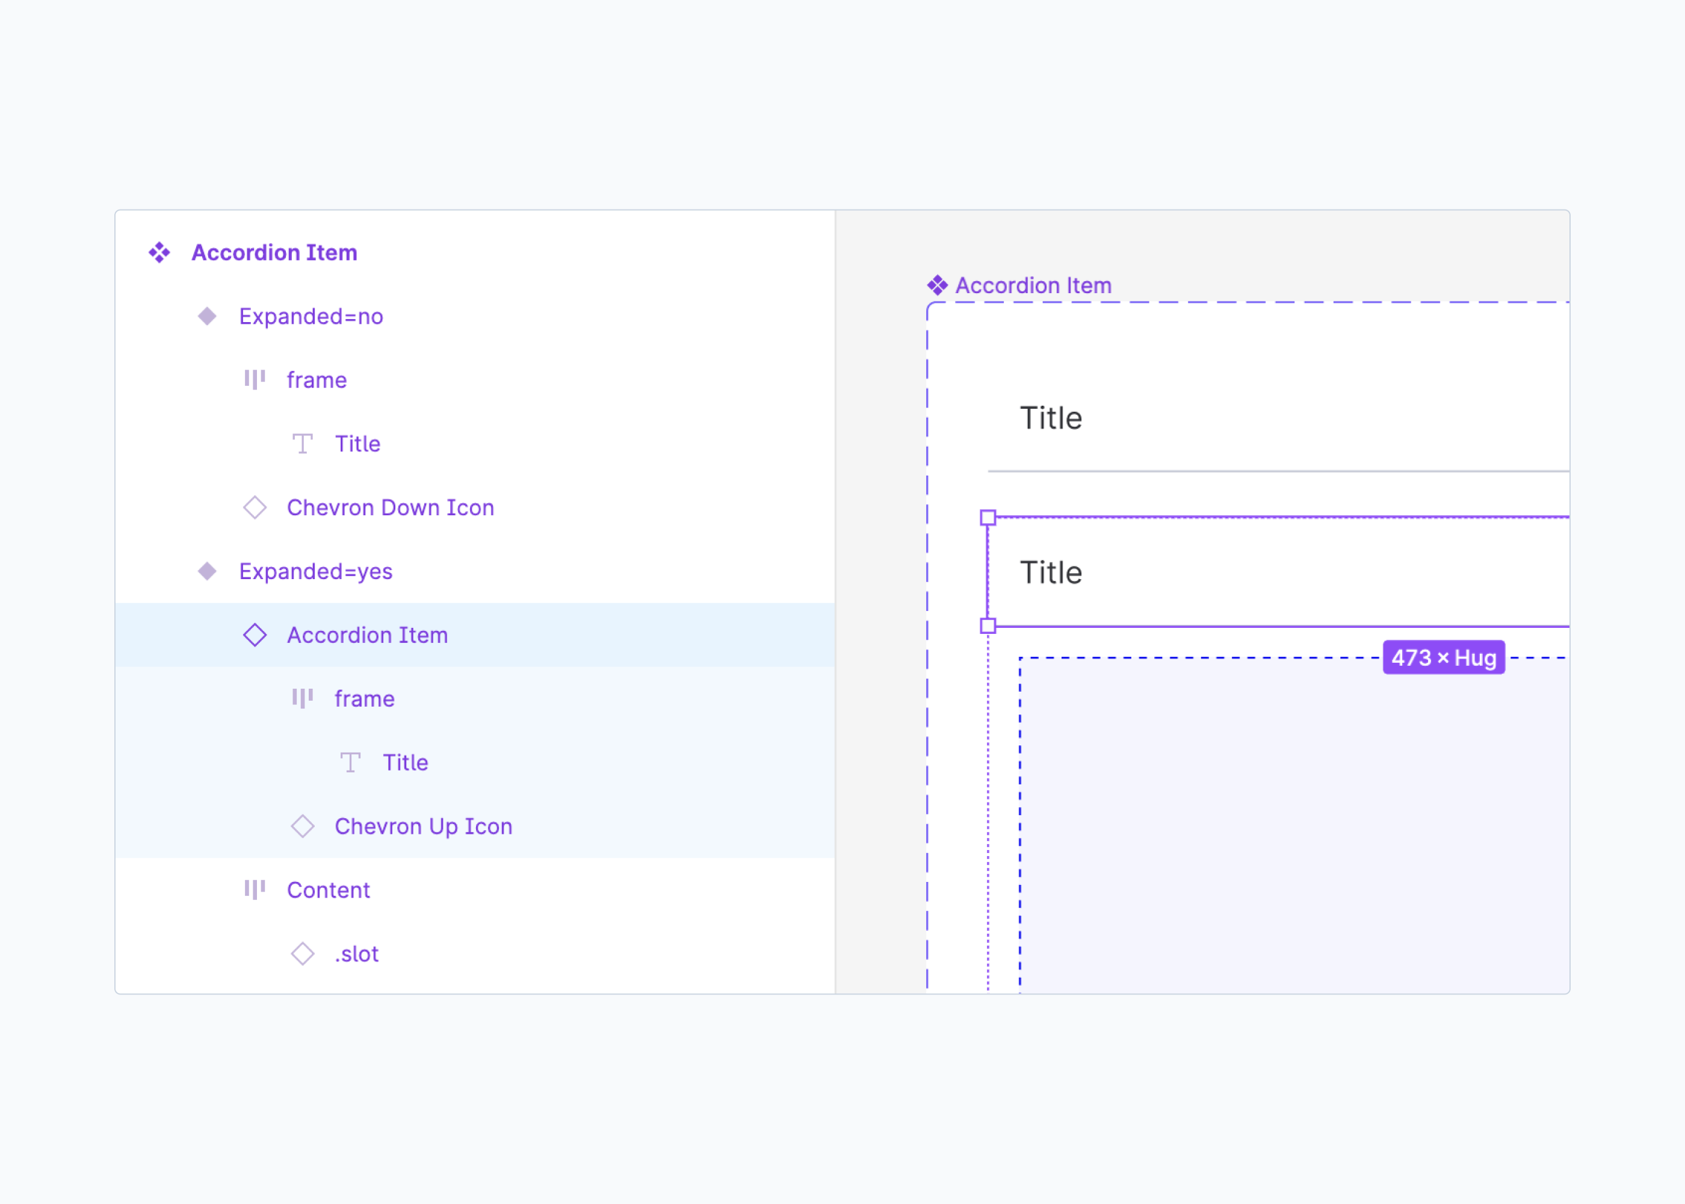Click the top-left resize handle of the selection
The height and width of the screenshot is (1204, 1685).
pyautogui.click(x=988, y=518)
